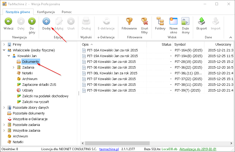Open the taxmachine.pl link
The height and width of the screenshot is (152, 235).
pyautogui.click(x=109, y=149)
